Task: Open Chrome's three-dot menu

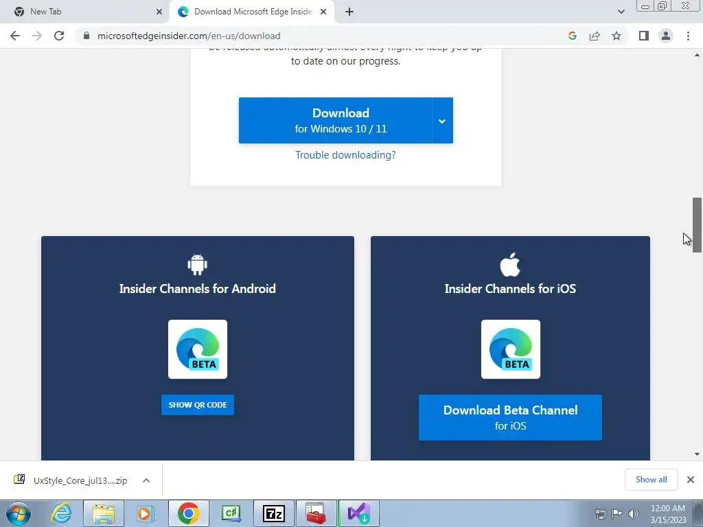Action: pyautogui.click(x=688, y=36)
